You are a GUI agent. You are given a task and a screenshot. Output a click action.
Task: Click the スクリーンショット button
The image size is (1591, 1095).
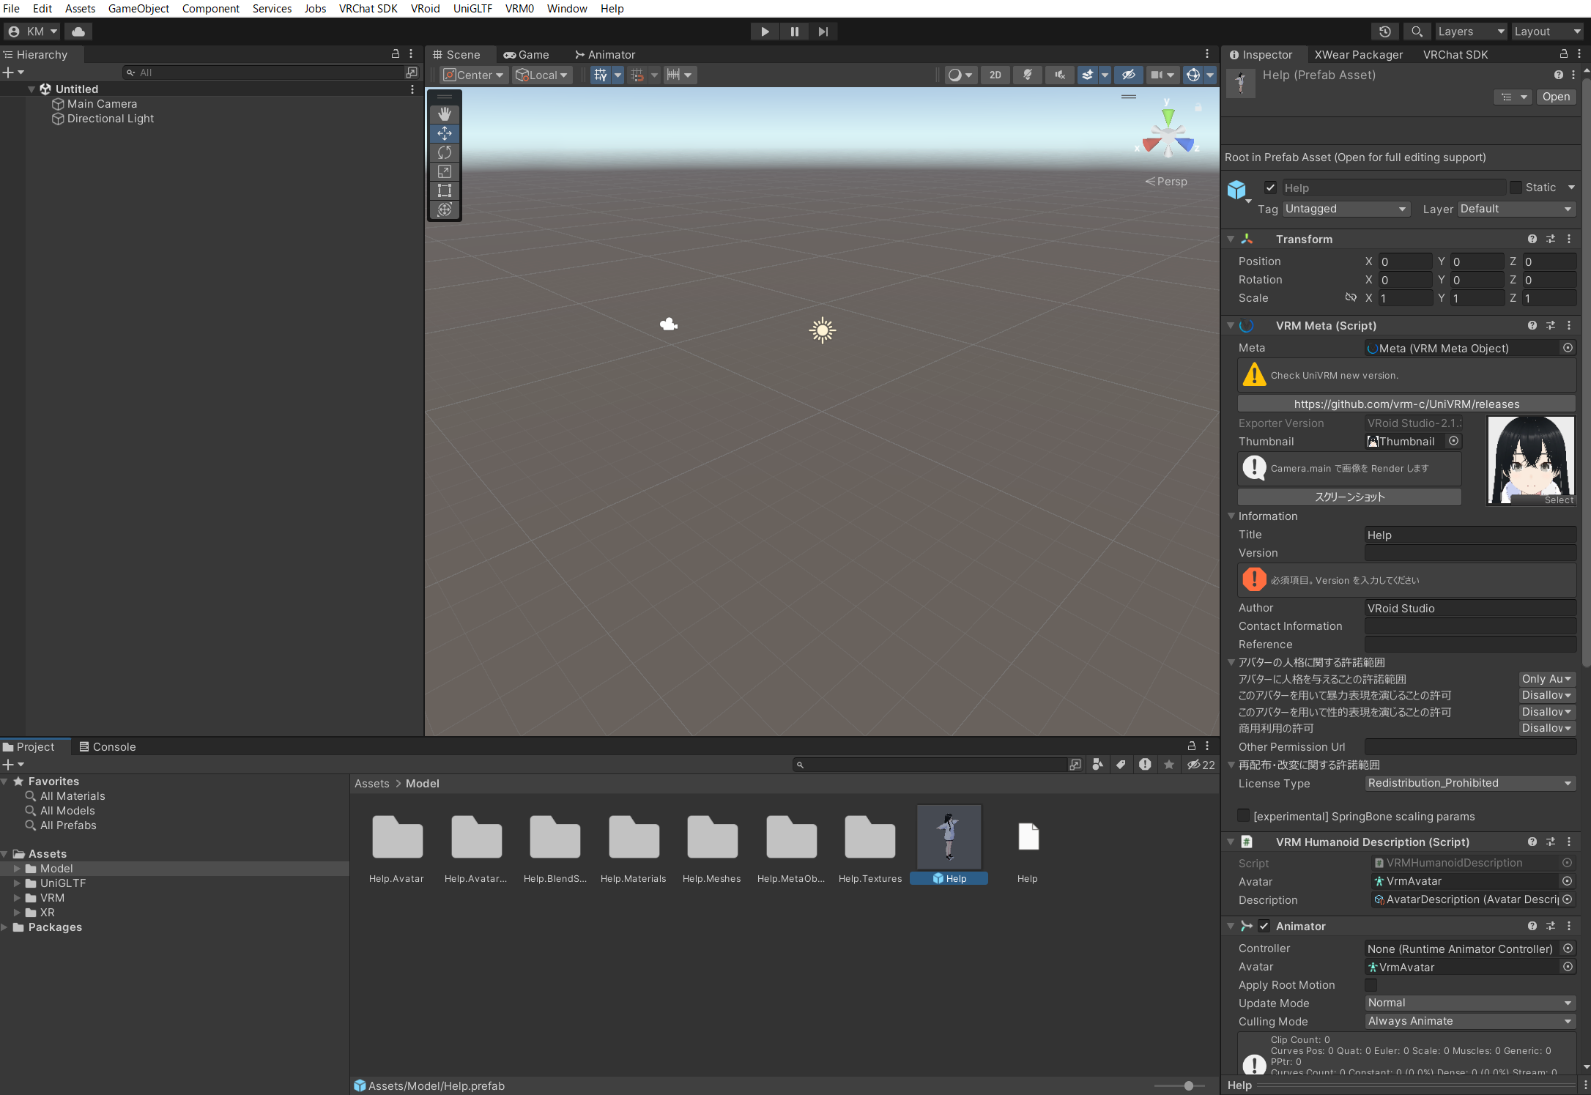(1349, 497)
